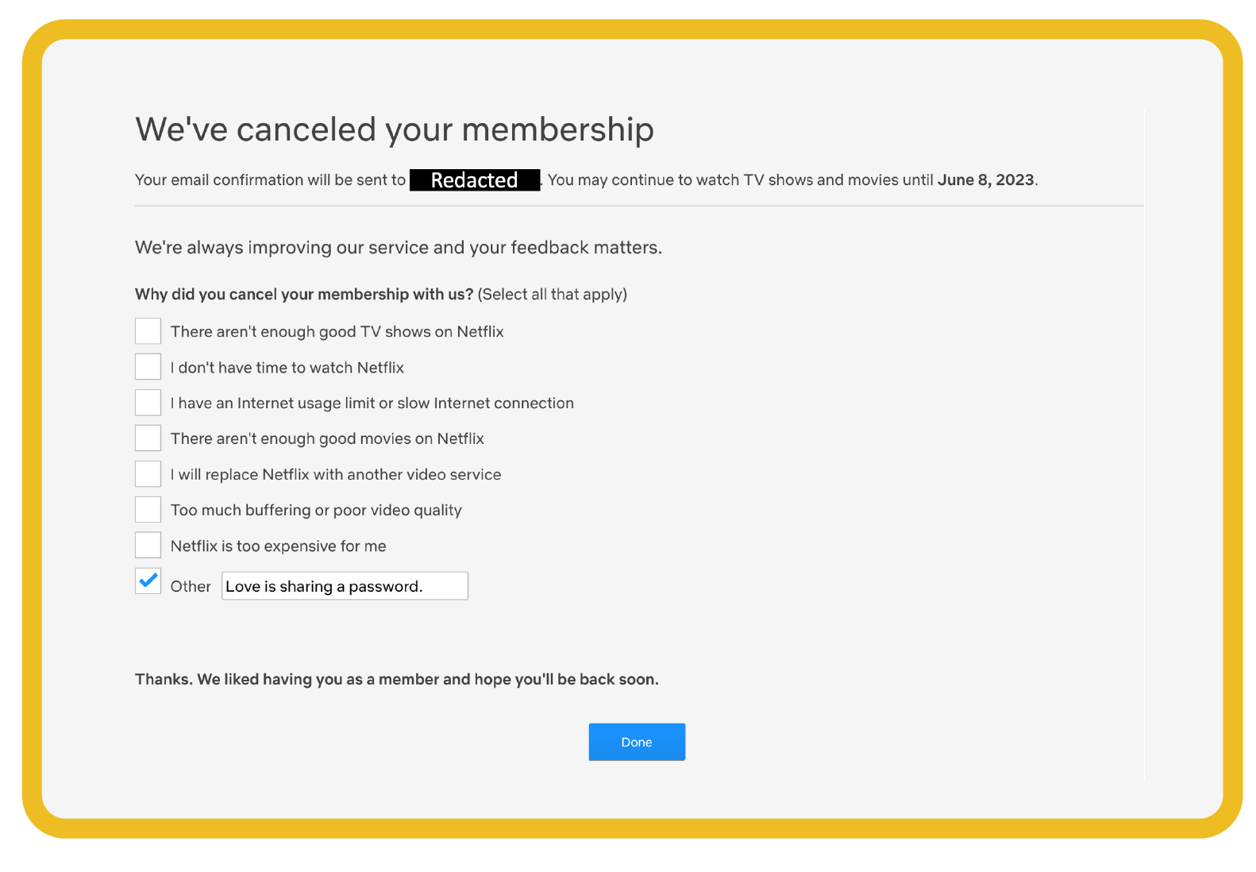The width and height of the screenshot is (1256, 872).
Task: Click the Done button
Action: coord(636,742)
